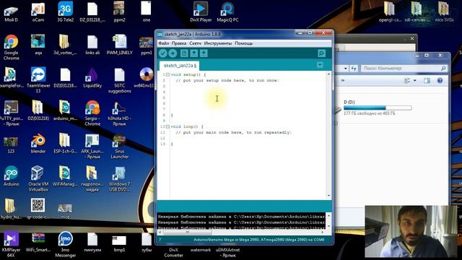The height and width of the screenshot is (260, 462).
Task: Select the links ali desktop file
Action: pyautogui.click(x=92, y=45)
